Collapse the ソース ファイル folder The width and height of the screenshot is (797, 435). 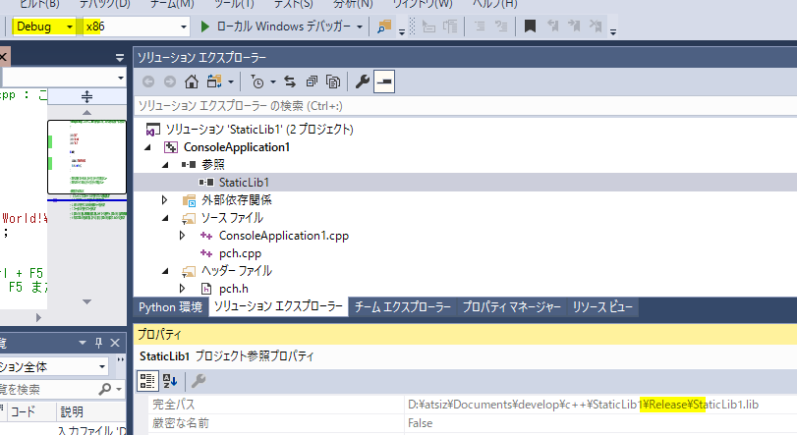pos(165,218)
